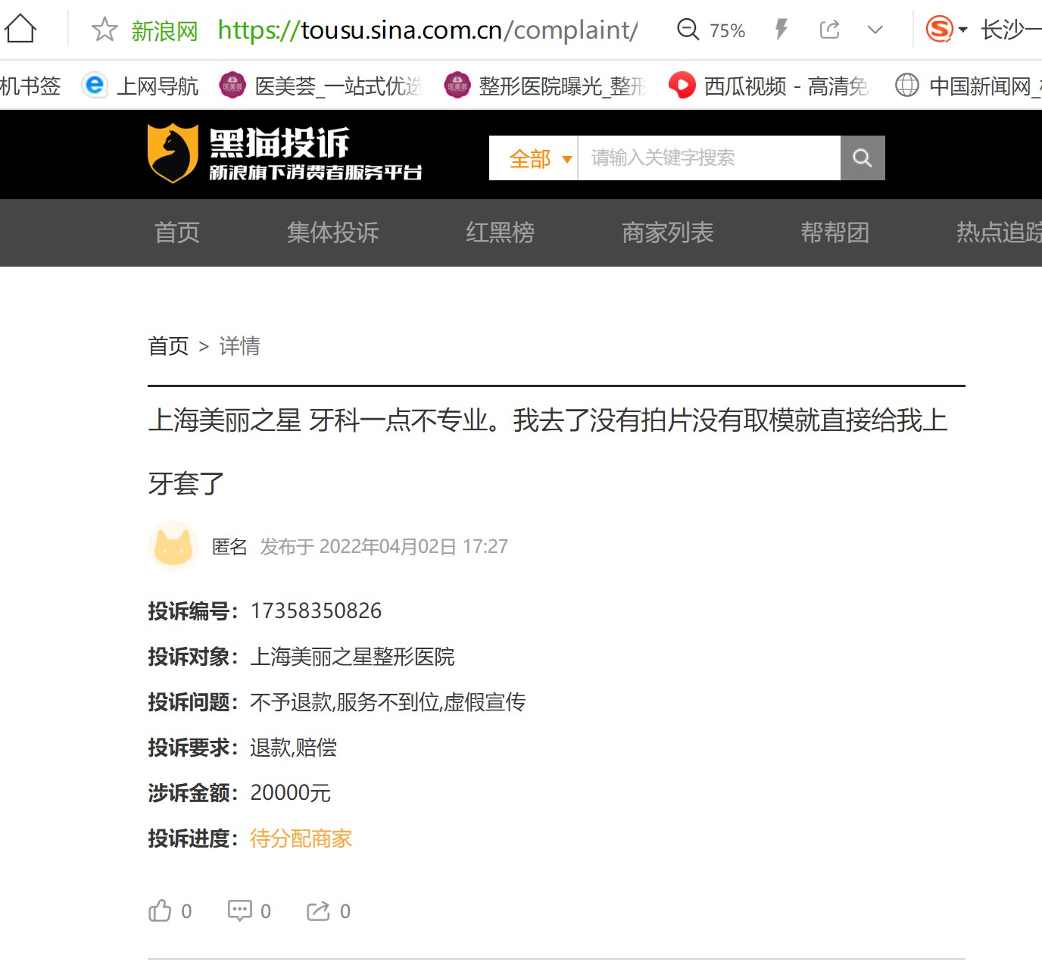Viewport: 1042px width, 965px height.
Task: Click the lightning bolt speed mode icon
Action: (x=781, y=30)
